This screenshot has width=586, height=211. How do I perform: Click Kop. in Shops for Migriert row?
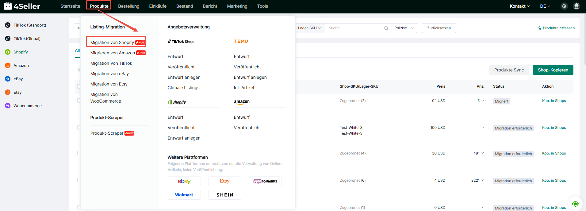coord(554,101)
